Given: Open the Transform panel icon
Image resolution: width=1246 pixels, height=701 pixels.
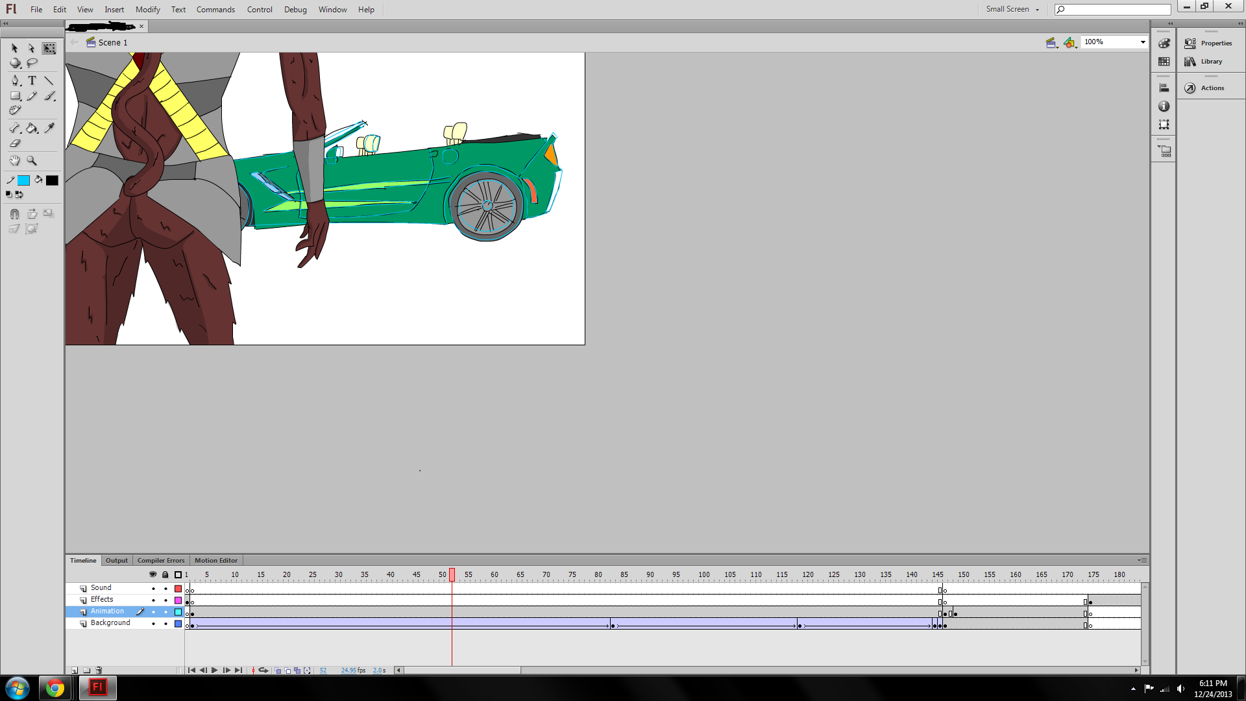Looking at the screenshot, I should coord(1164,125).
